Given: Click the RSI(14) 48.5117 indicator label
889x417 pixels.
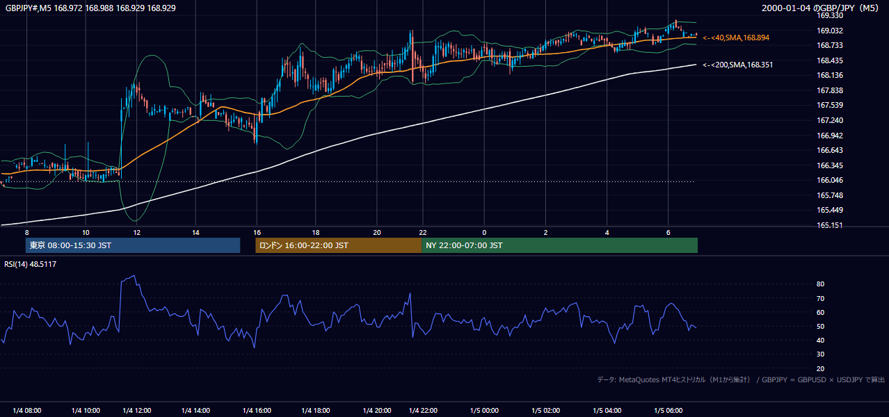Looking at the screenshot, I should click(x=30, y=263).
